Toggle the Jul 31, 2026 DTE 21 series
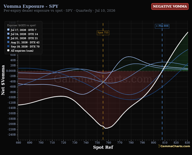Viewport: 192px width, 155px height. pos(23,38)
